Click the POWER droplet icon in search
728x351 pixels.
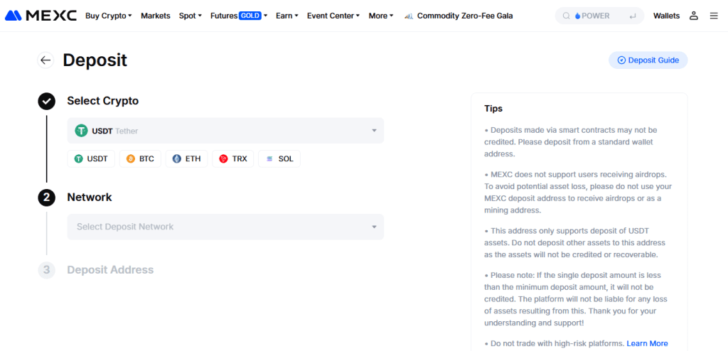(x=577, y=16)
